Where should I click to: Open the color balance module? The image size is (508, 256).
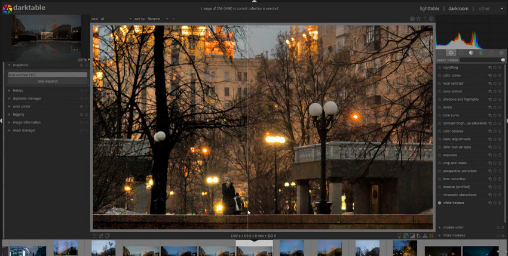(x=453, y=131)
